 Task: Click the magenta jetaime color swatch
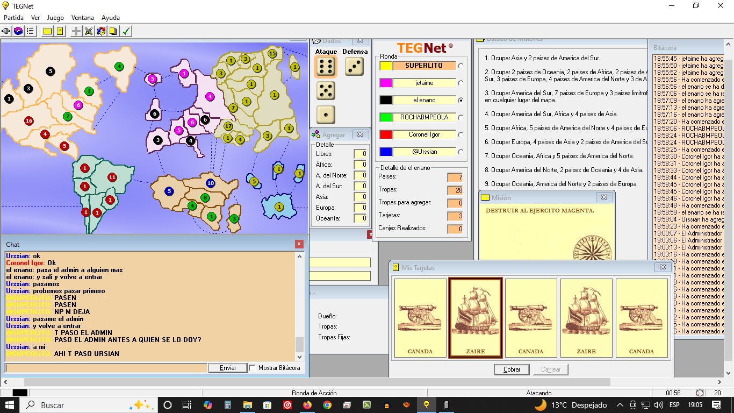tap(386, 83)
